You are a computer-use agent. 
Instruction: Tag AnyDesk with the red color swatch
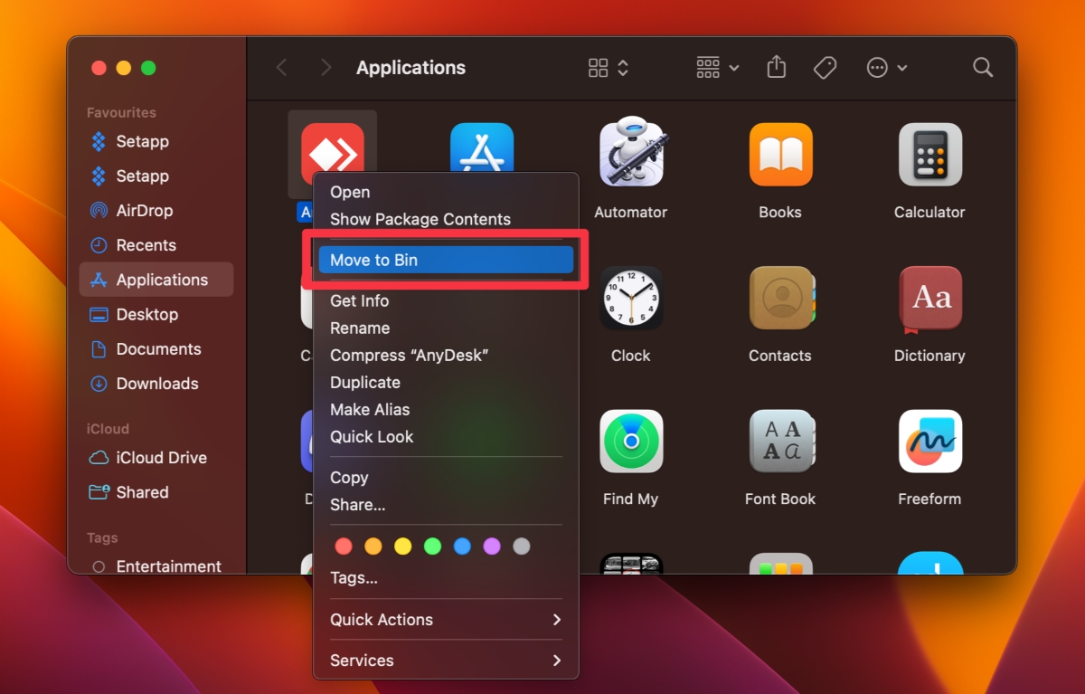tap(343, 546)
